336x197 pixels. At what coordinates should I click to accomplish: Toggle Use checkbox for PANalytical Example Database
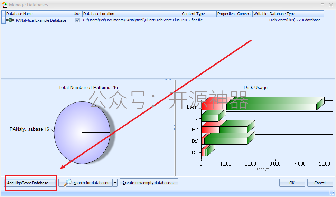77,20
